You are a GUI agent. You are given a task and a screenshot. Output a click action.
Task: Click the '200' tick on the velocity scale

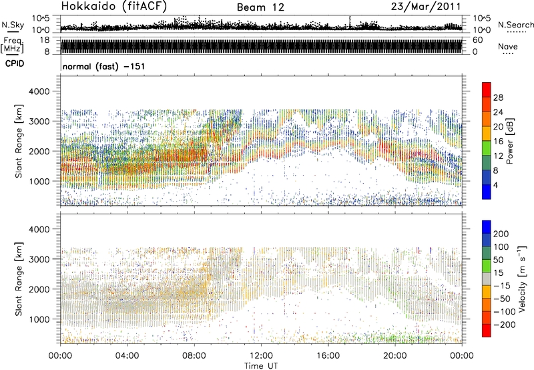coord(501,234)
